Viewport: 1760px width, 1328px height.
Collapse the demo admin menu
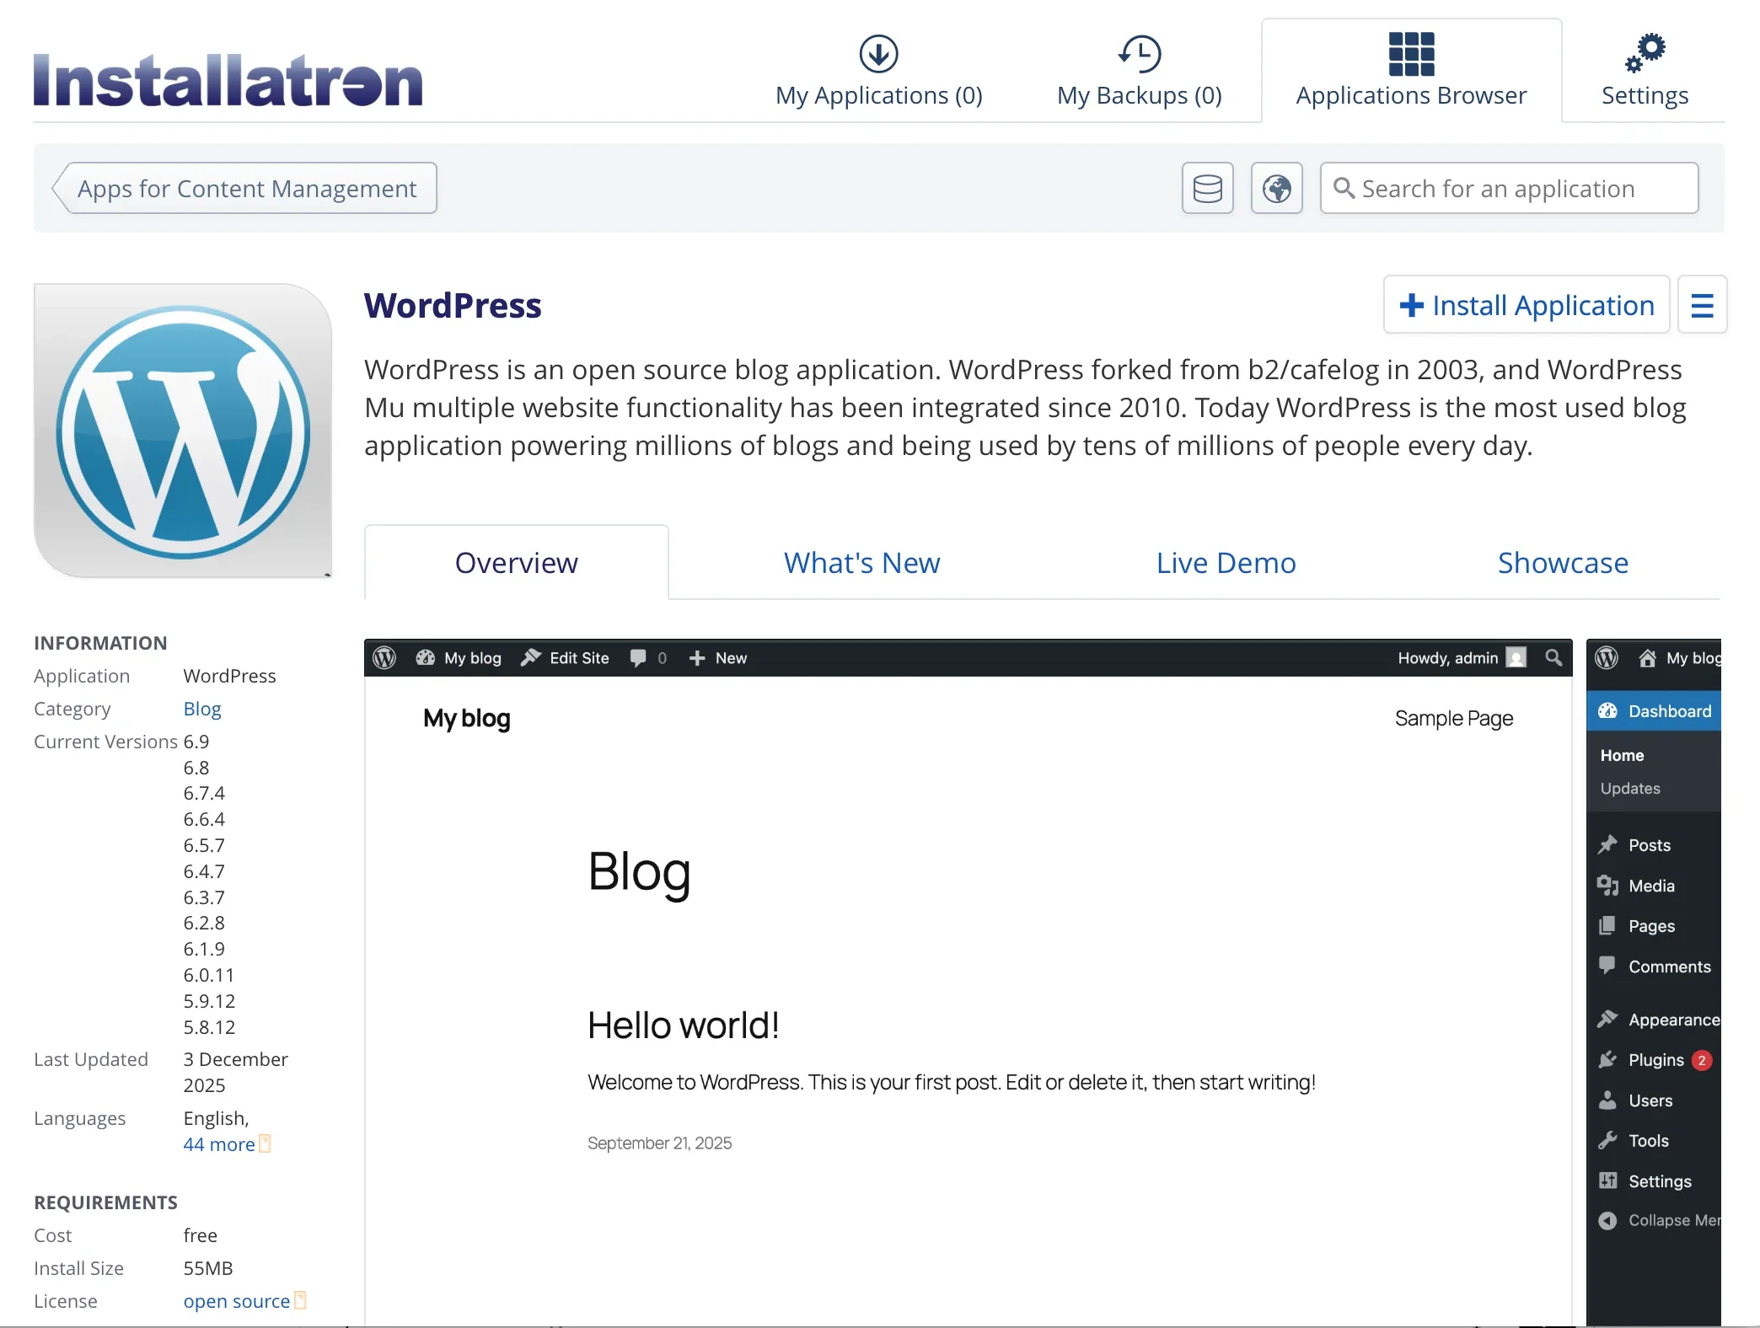click(1610, 1220)
